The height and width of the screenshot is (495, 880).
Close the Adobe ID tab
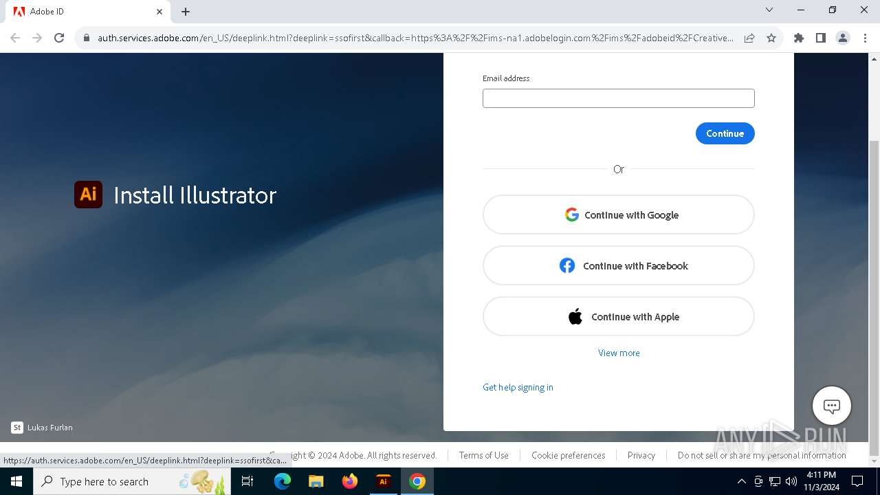tap(159, 12)
